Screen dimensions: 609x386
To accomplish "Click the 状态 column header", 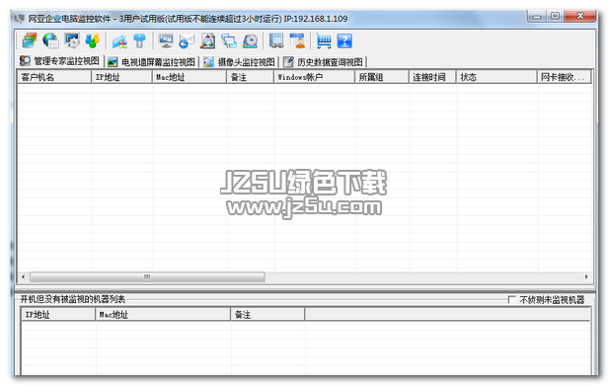I will pos(496,77).
